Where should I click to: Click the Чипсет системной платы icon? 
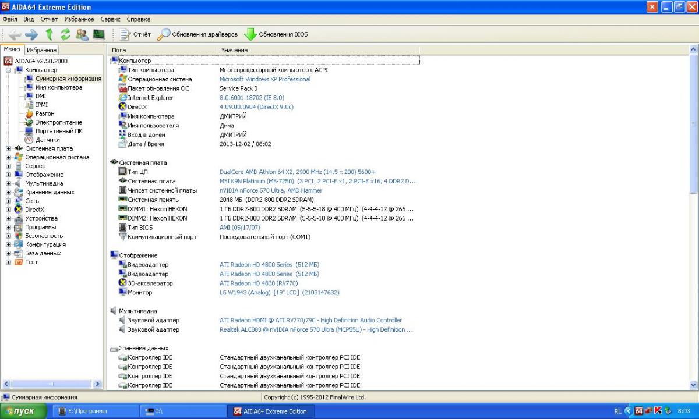point(122,190)
